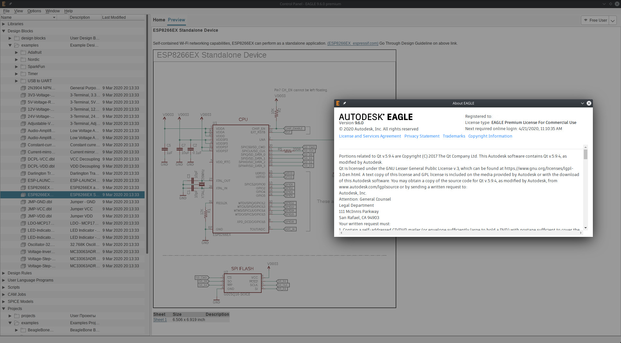Open the View menu
The image size is (621, 343).
click(18, 11)
